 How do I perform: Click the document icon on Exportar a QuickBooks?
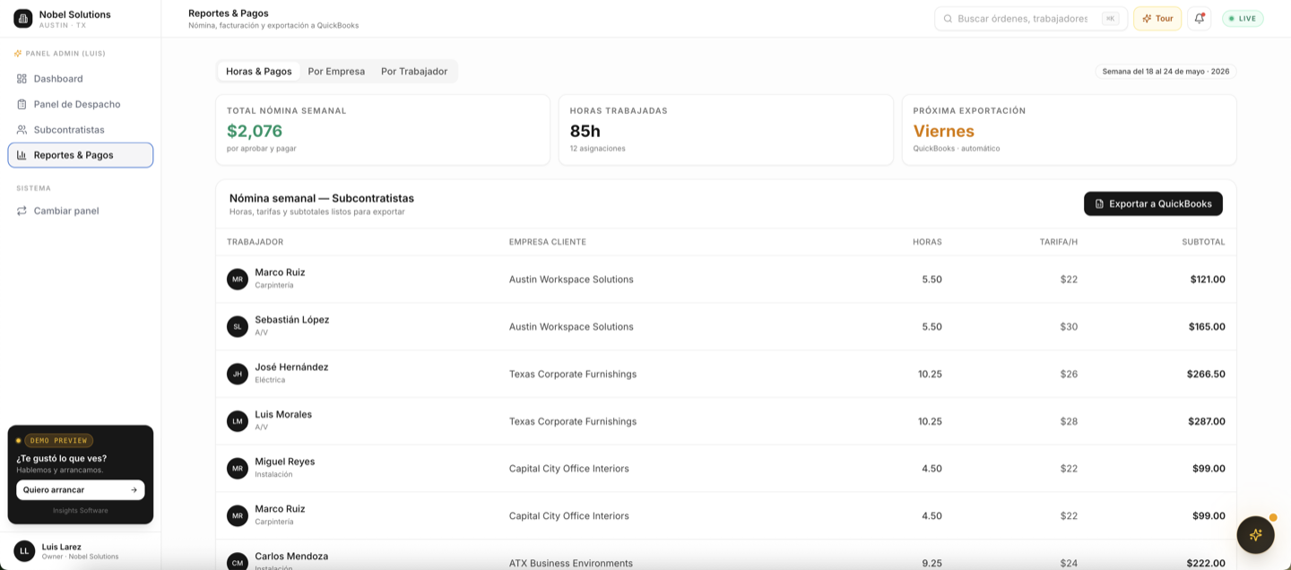(1100, 204)
